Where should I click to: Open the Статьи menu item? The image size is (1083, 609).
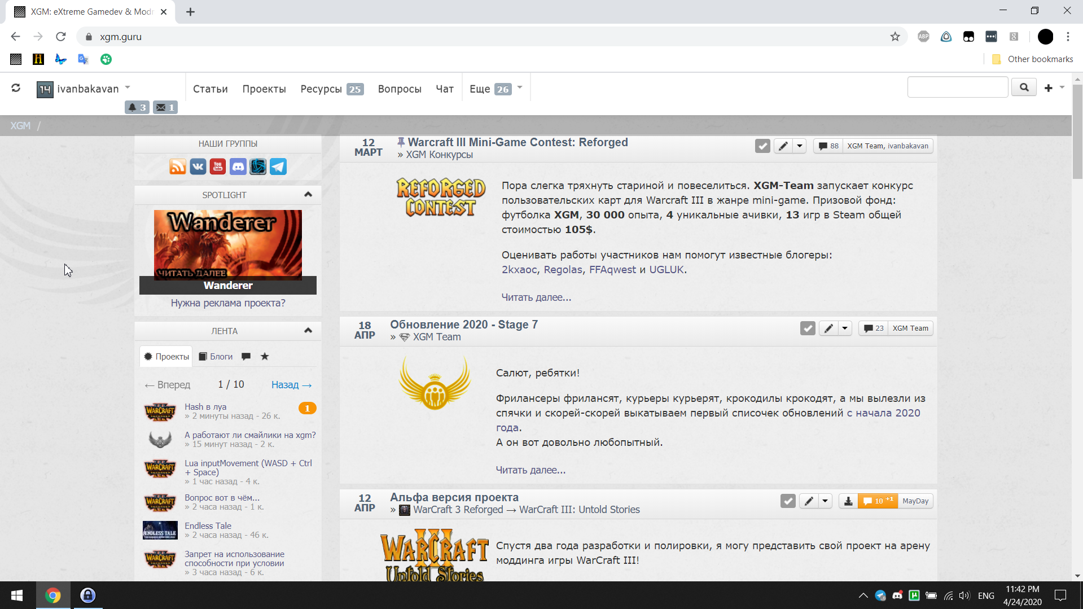[211, 89]
